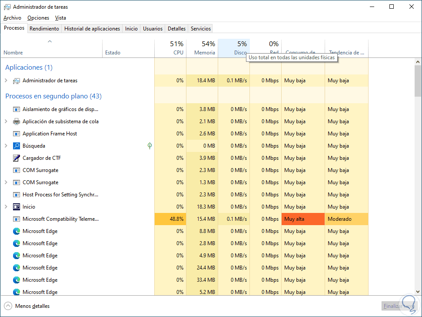Screen dimensions: 422x317
Task: Expand the Búsqueda process row
Action: click(6, 145)
